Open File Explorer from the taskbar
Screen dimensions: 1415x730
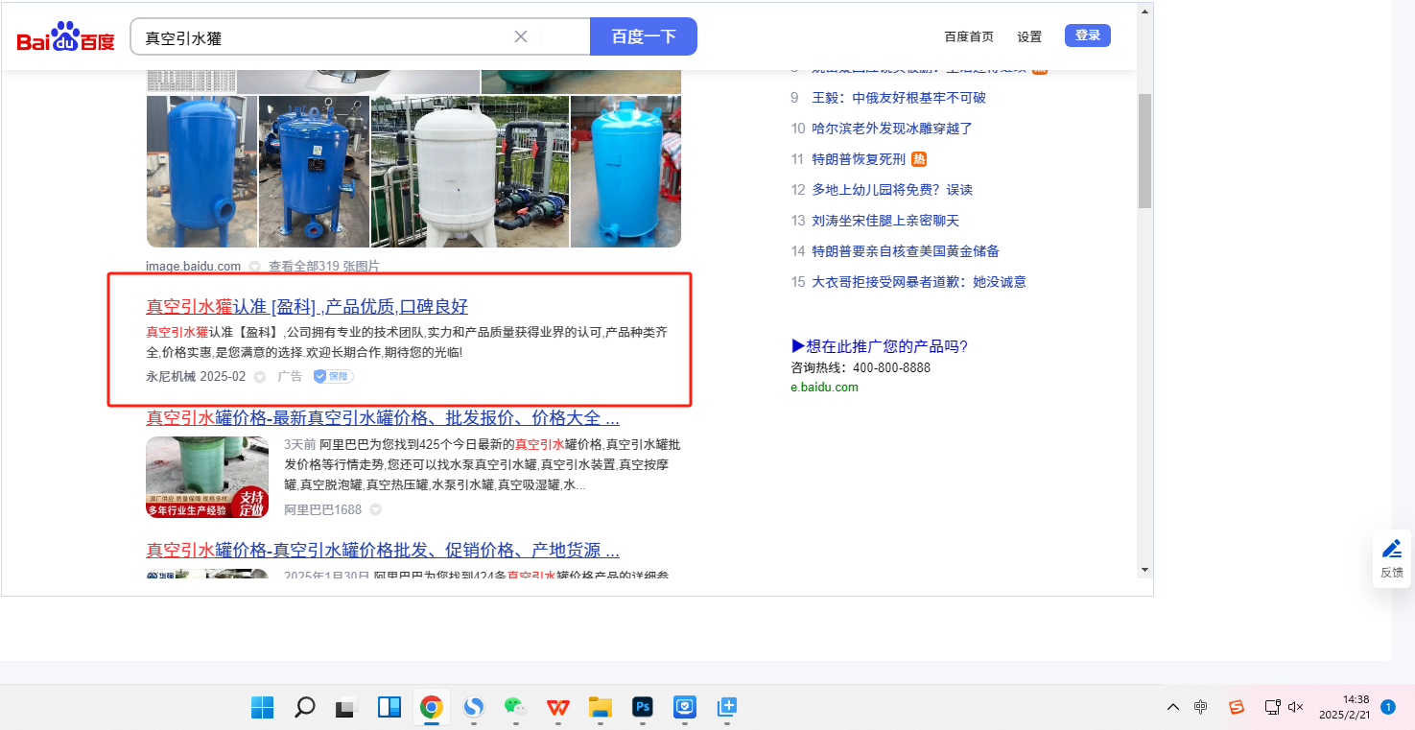[x=600, y=708]
